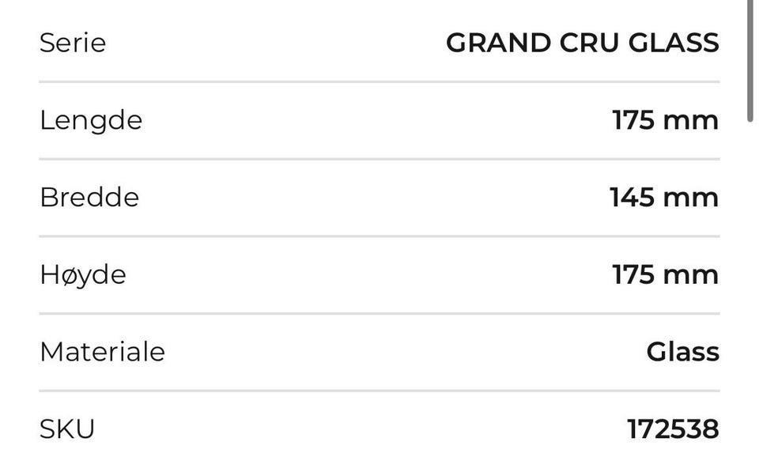The image size is (759, 472).
Task: Click the SKU label
Action: 67,429
